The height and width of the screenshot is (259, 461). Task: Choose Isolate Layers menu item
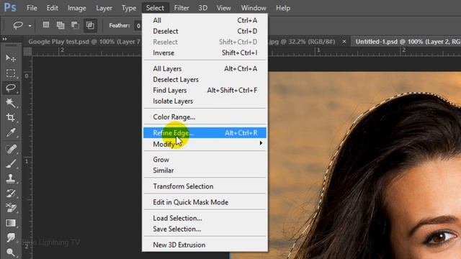pos(205,101)
